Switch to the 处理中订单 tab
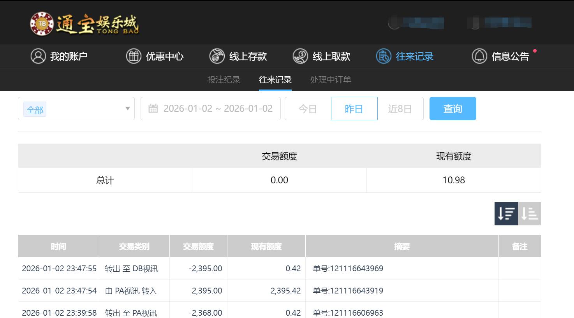The width and height of the screenshot is (574, 318). pyautogui.click(x=329, y=79)
